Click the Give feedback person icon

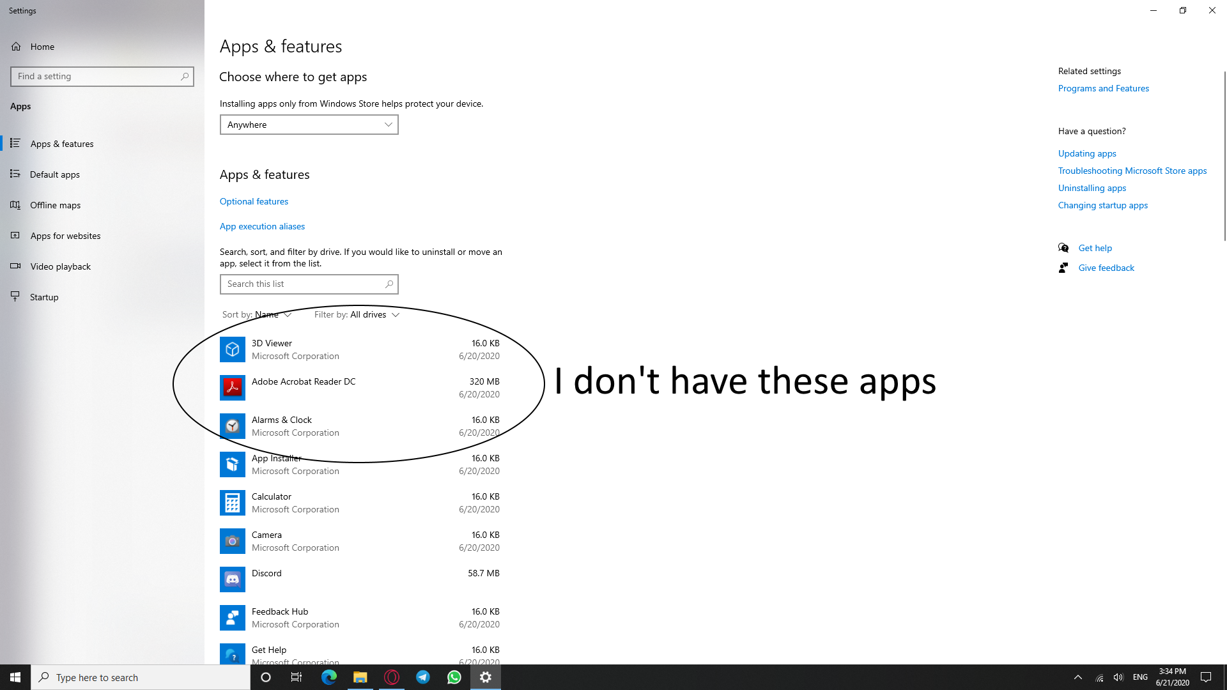click(x=1063, y=268)
